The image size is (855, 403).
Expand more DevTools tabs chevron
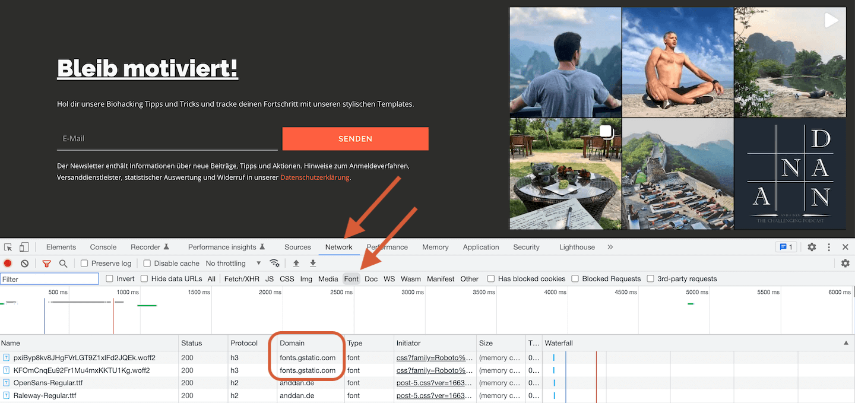[x=610, y=247]
